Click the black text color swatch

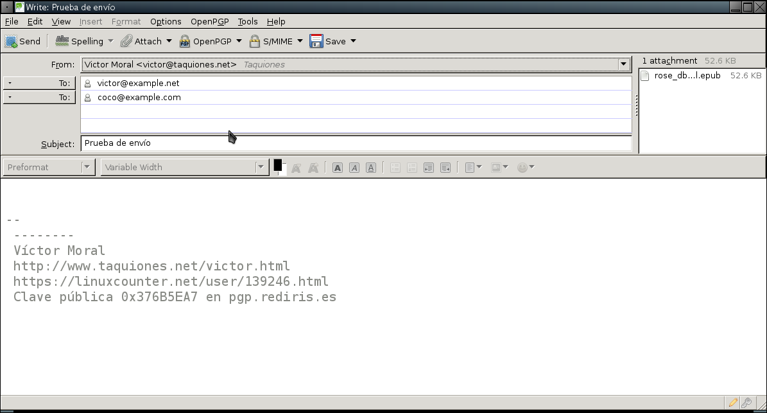click(278, 165)
